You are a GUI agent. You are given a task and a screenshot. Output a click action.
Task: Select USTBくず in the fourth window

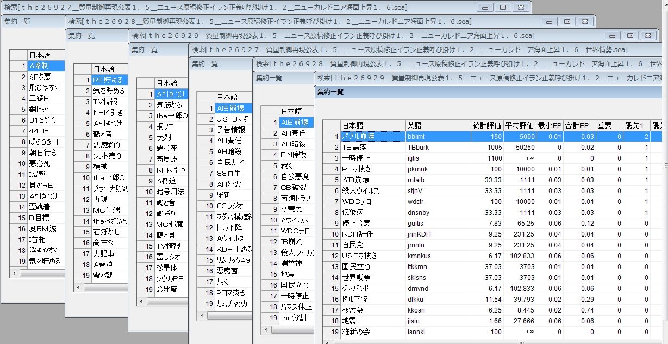tap(234, 119)
